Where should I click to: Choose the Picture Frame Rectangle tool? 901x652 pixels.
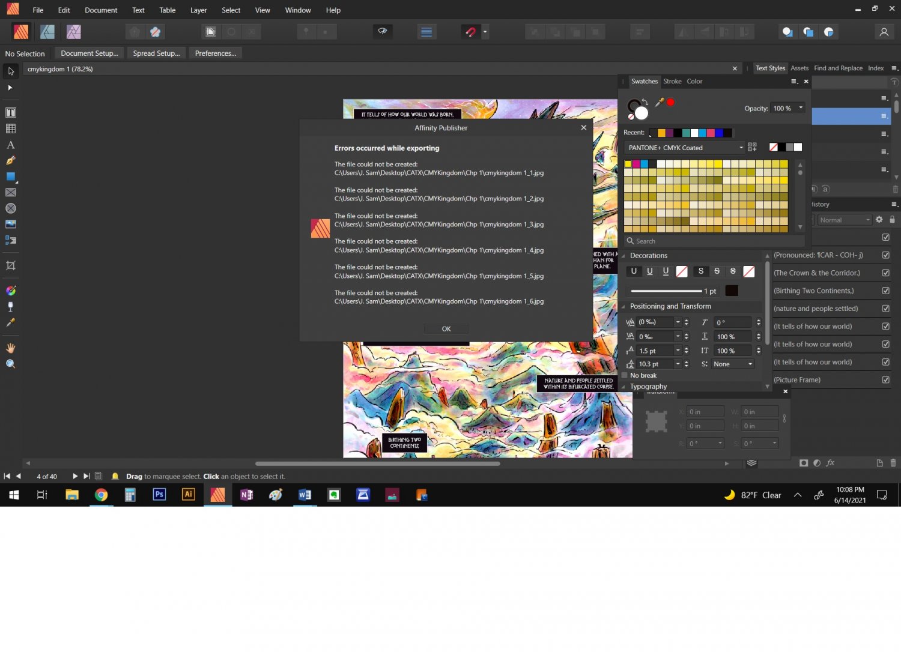[x=11, y=193]
